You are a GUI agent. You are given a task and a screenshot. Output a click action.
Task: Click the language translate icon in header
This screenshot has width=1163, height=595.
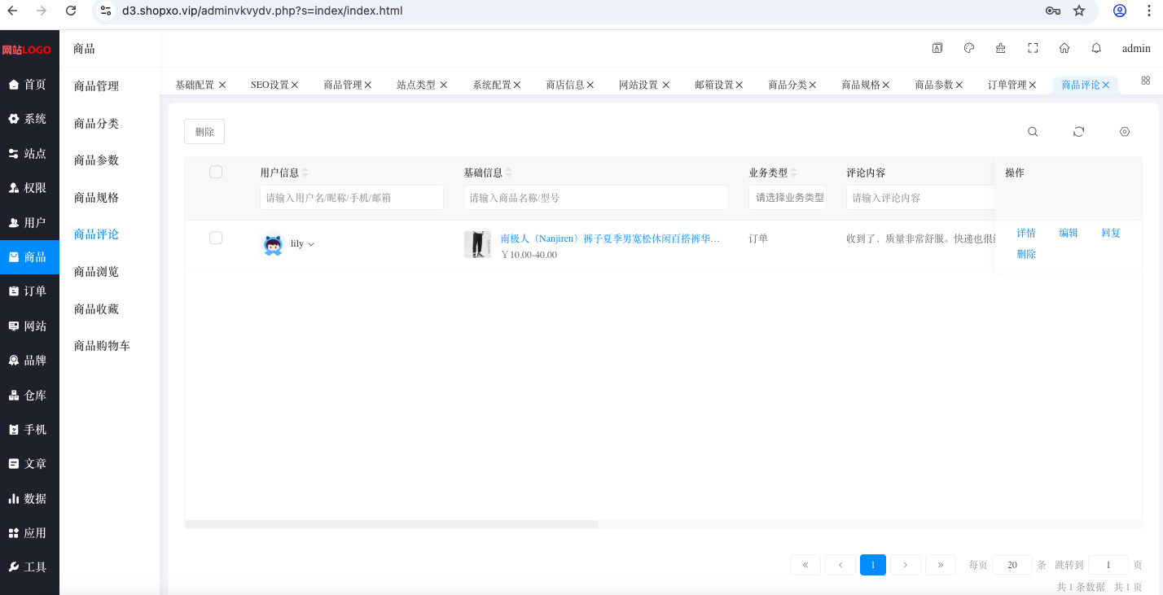click(937, 48)
